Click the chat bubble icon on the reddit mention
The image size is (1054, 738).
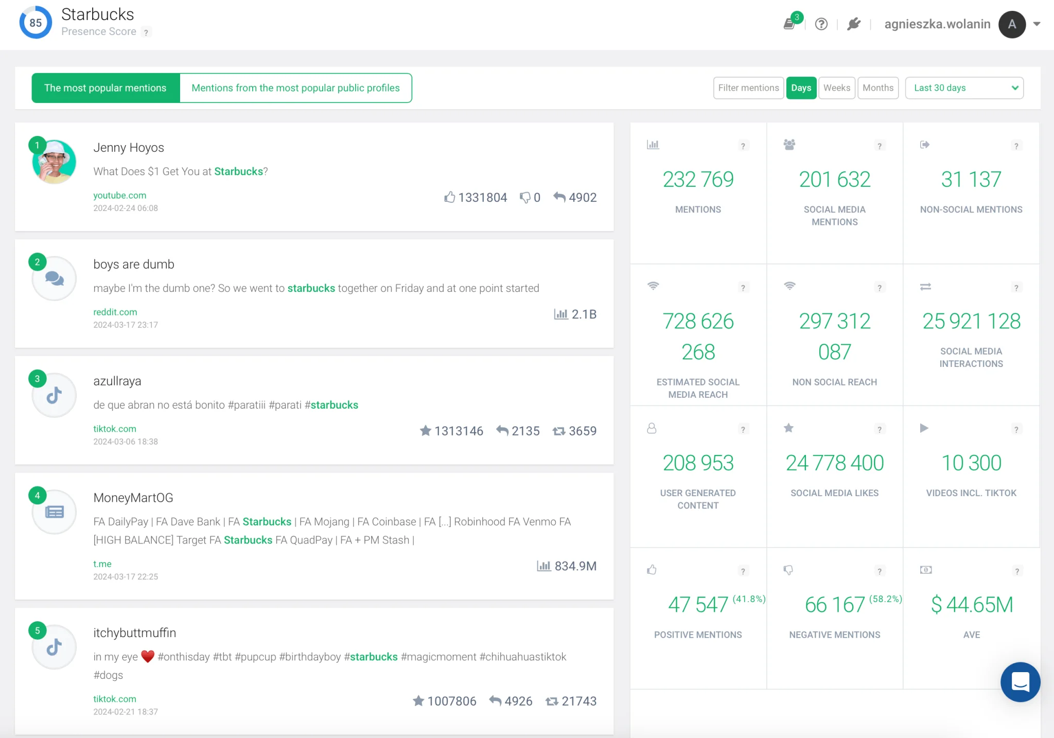(x=54, y=278)
